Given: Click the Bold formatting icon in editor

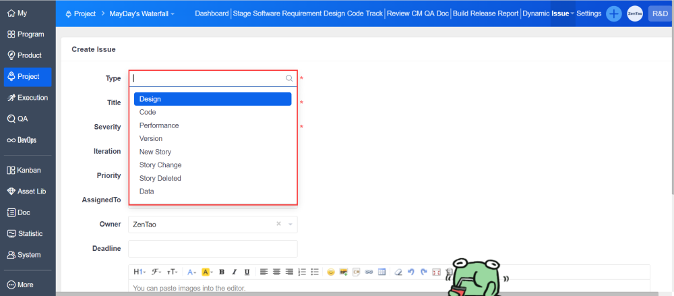Looking at the screenshot, I should (222, 272).
